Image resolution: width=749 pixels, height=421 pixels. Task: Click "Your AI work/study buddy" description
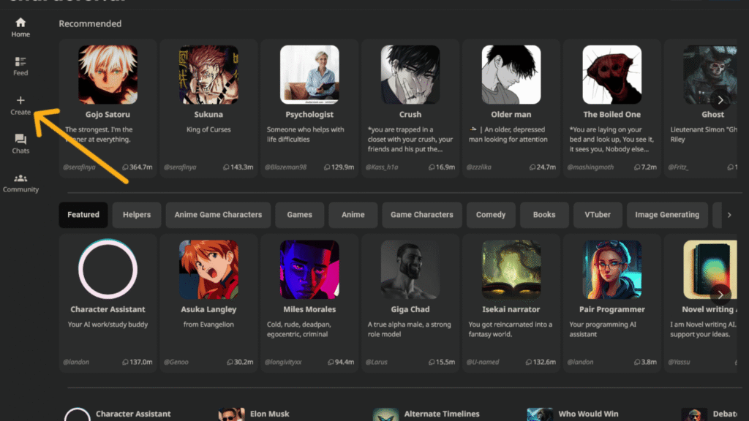click(x=108, y=324)
